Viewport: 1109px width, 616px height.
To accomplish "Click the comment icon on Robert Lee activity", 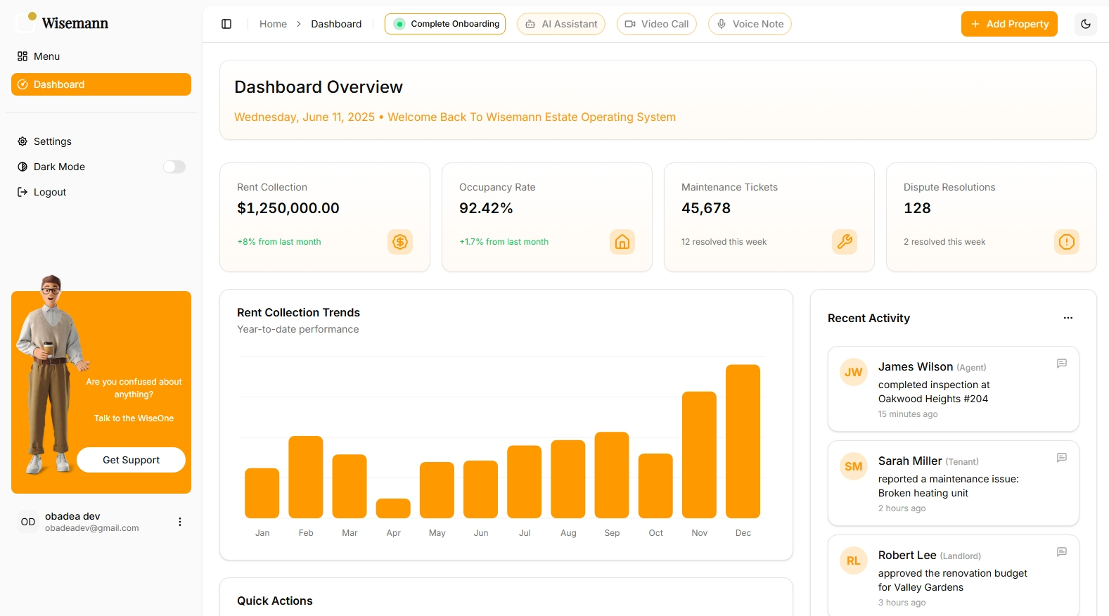I will pyautogui.click(x=1062, y=552).
